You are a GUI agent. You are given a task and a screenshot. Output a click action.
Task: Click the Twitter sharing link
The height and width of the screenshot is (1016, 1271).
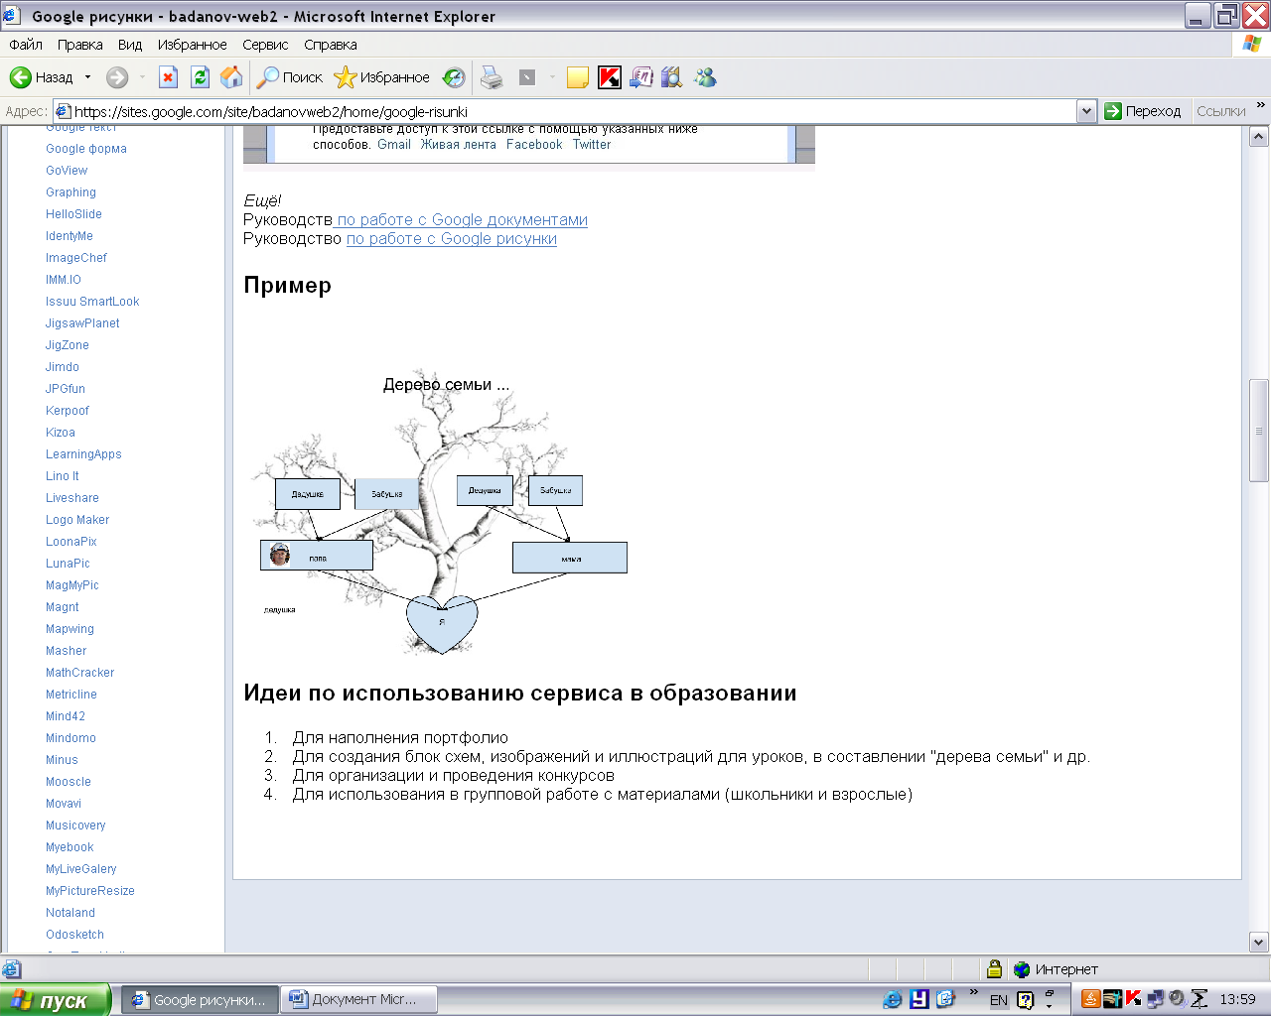point(592,145)
